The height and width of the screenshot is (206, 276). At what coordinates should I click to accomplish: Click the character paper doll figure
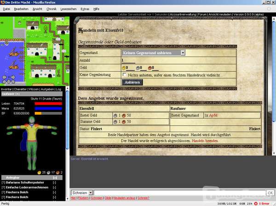tap(32, 143)
